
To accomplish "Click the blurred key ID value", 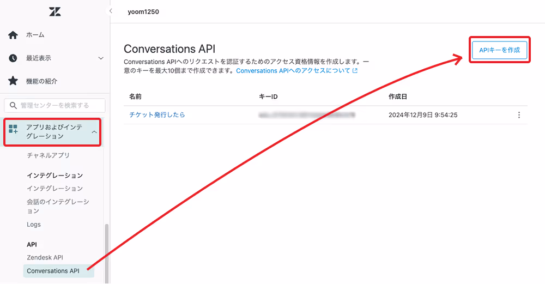I will (x=307, y=114).
